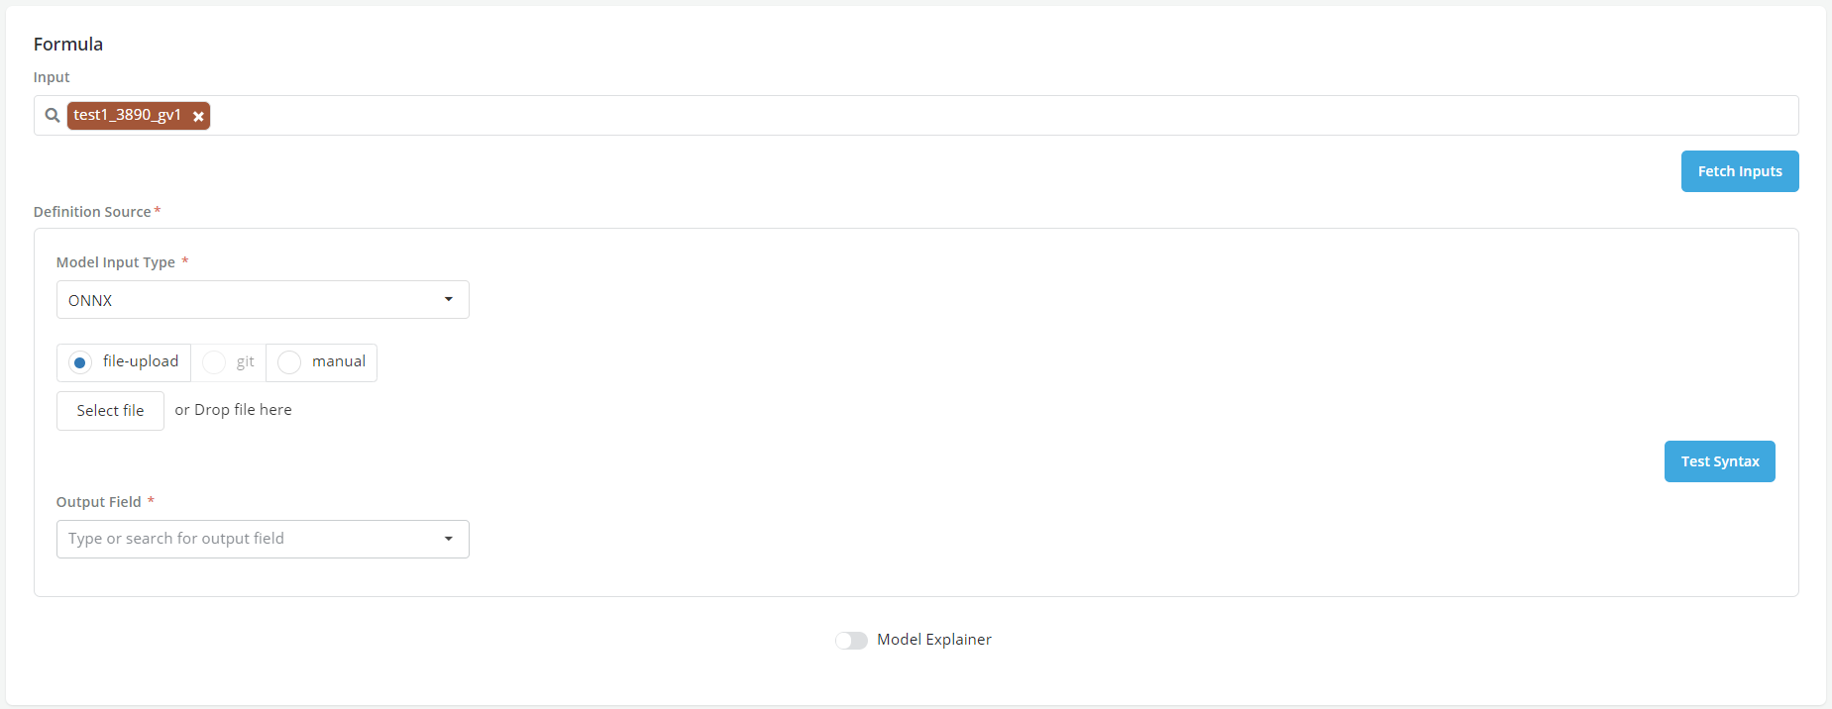Screen dimensions: 1832x709
Task: Select the file-upload radio option
Action: [x=80, y=362]
